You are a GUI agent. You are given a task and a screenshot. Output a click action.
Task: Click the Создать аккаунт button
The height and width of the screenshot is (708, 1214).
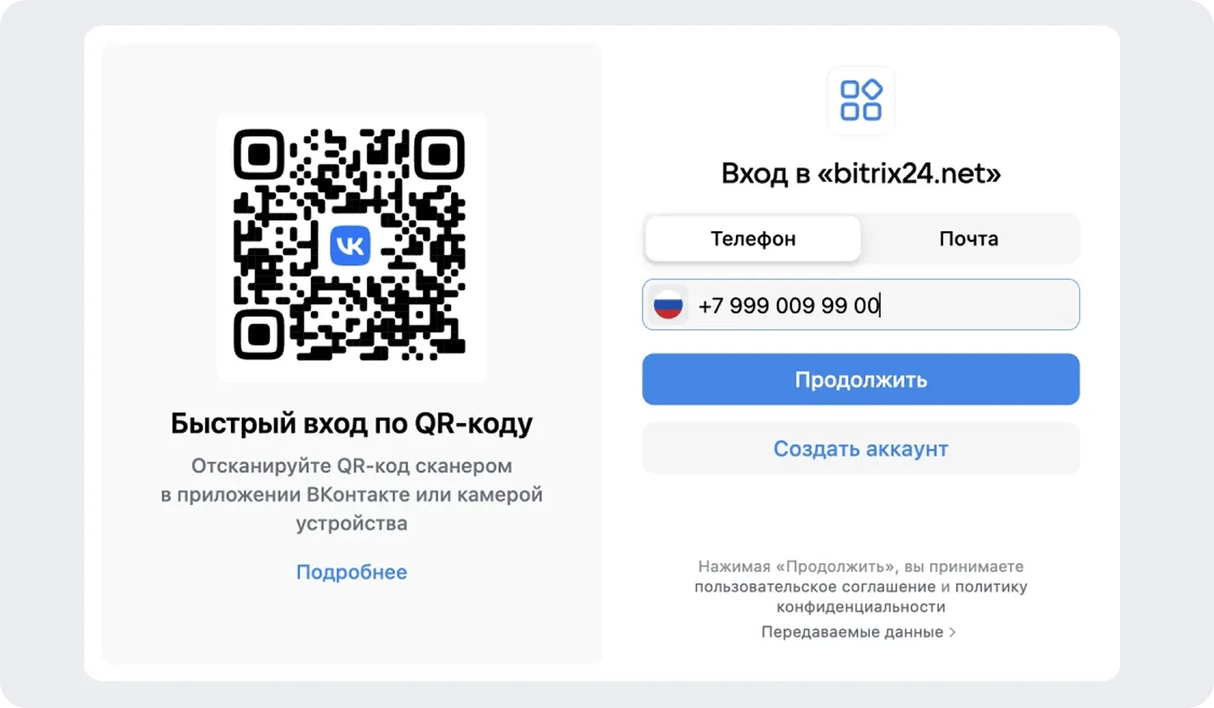(861, 448)
